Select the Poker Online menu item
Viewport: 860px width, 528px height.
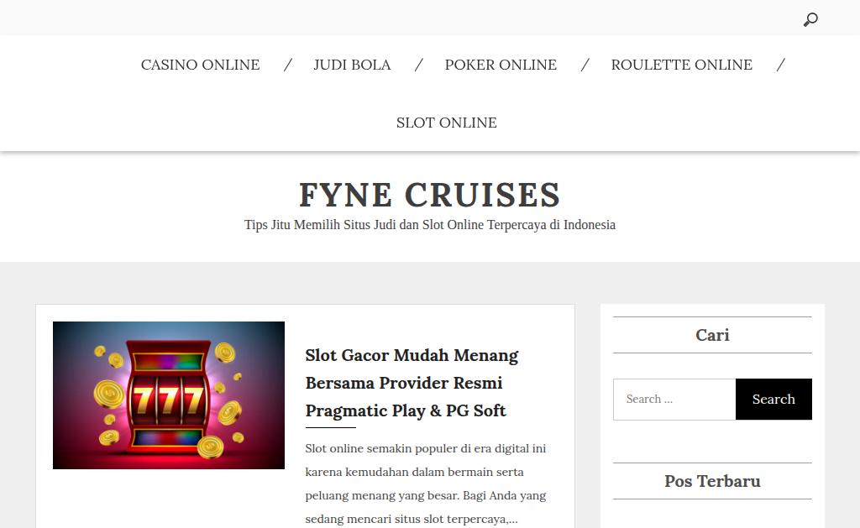point(501,65)
